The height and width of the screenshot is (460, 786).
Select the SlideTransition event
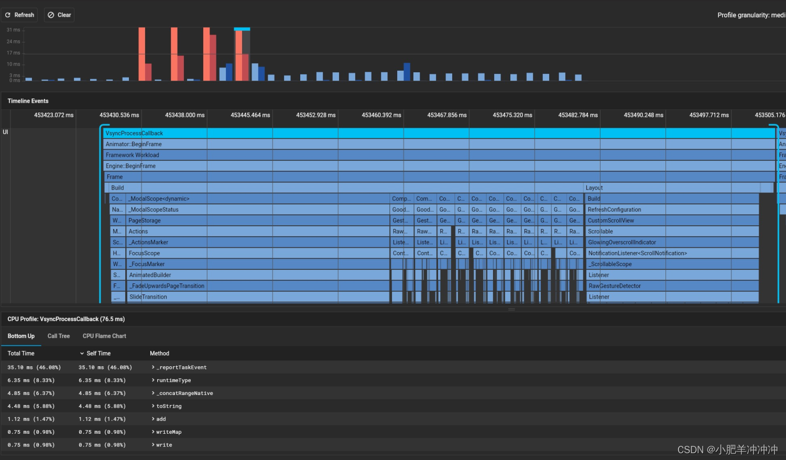(x=258, y=297)
